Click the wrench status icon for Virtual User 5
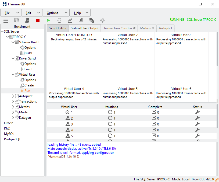Image resolution: width=219 pixels, height=182 pixels. pos(198,136)
